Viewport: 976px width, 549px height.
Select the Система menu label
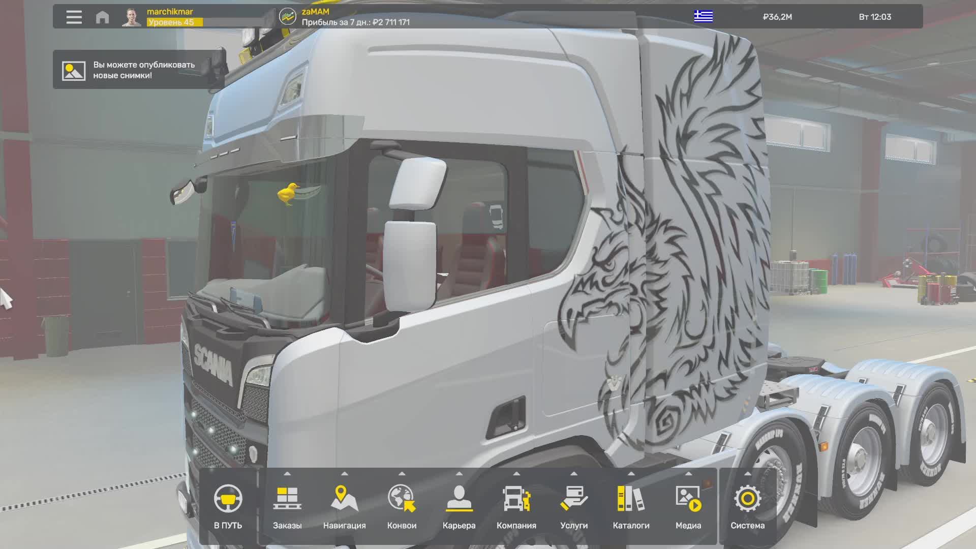(x=747, y=526)
